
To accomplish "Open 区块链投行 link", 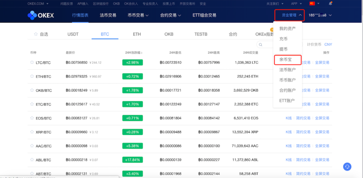I will coord(101,4).
